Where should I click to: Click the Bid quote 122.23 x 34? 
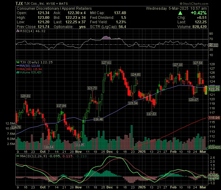(x=75, y=18)
